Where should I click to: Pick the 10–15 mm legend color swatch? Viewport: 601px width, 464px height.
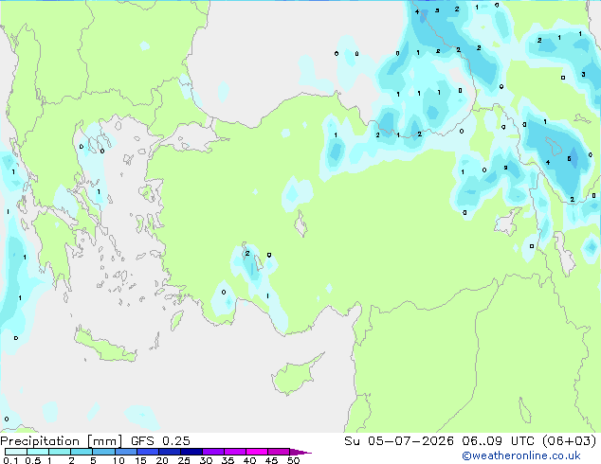coord(125,452)
